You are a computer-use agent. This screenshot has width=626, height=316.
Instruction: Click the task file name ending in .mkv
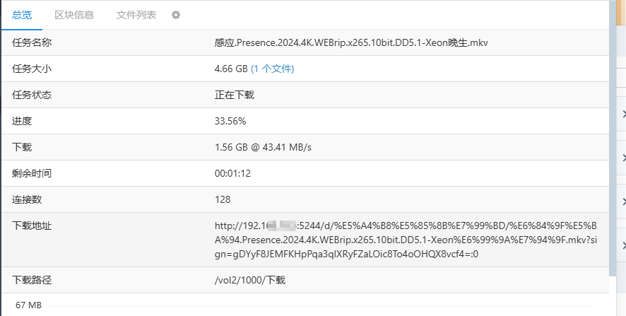pyautogui.click(x=351, y=42)
